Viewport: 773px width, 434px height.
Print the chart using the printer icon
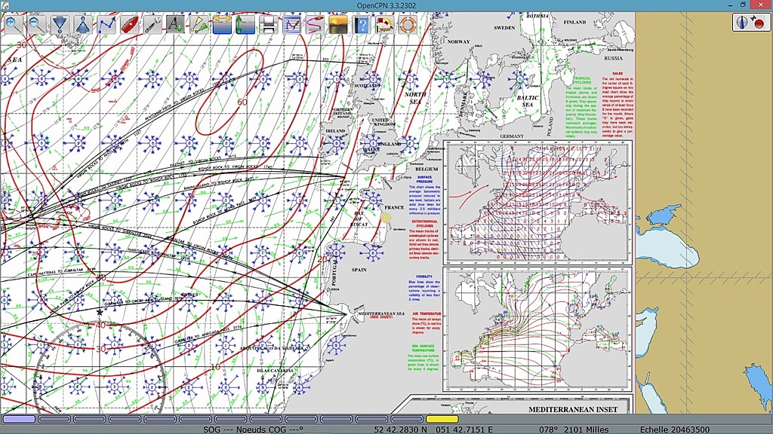click(x=268, y=24)
